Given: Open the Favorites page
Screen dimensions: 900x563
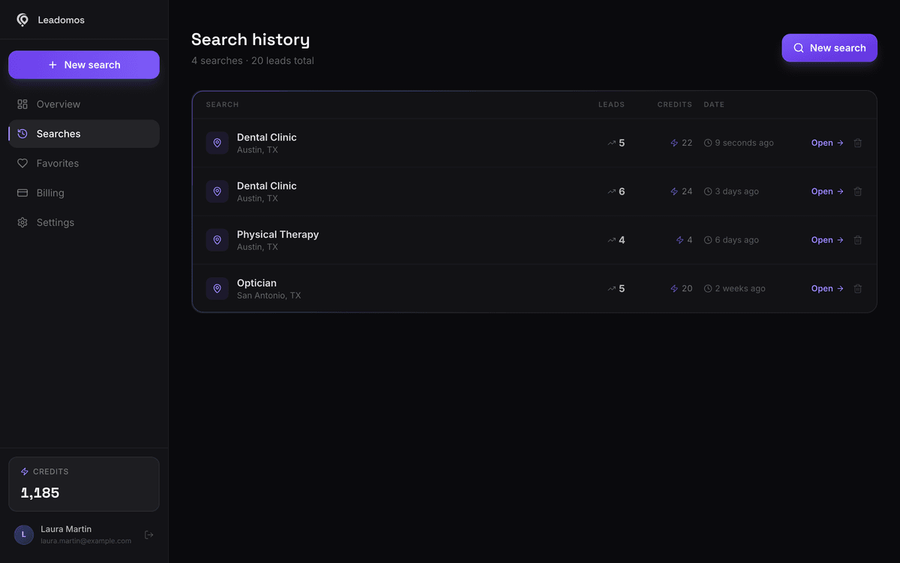Looking at the screenshot, I should click(x=84, y=164).
